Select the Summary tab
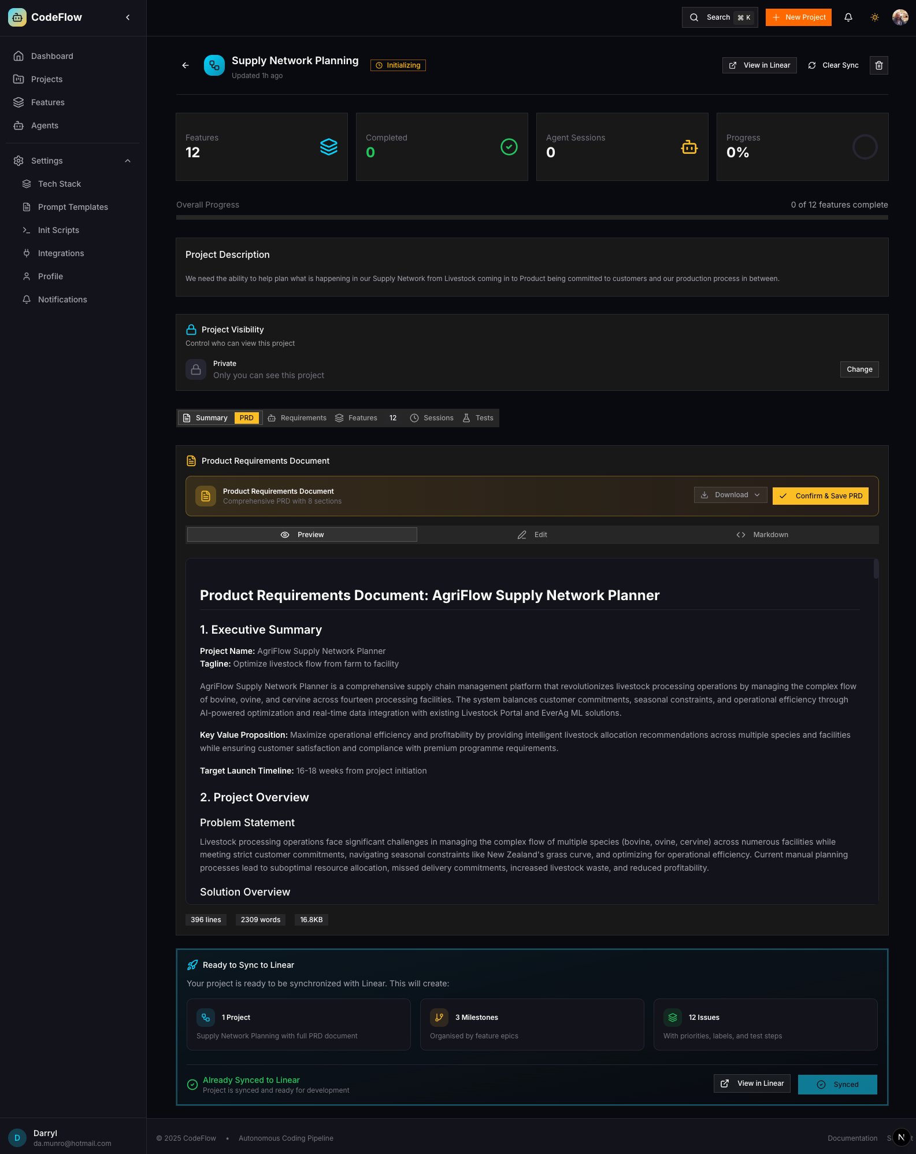The image size is (916, 1154). pos(220,418)
